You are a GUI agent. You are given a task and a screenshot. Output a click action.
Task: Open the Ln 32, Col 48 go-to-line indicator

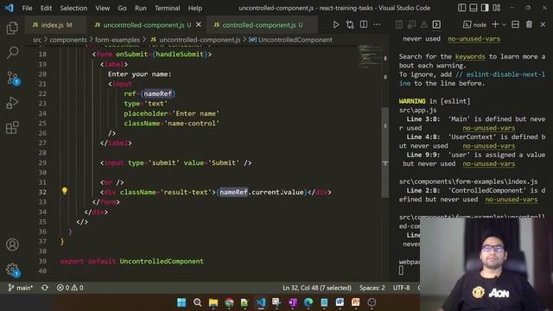click(x=317, y=288)
